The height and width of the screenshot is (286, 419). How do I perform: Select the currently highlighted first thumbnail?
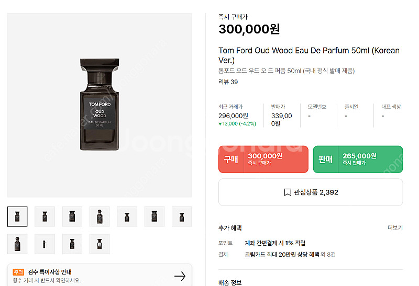(17, 216)
